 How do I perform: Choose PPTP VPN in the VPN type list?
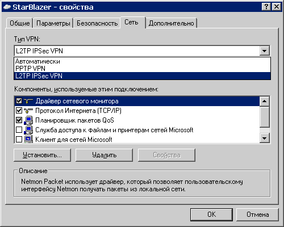coord(142,69)
